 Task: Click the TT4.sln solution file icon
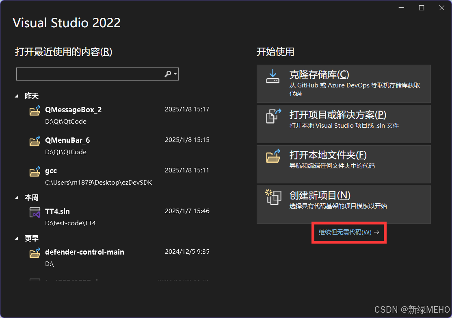35,213
